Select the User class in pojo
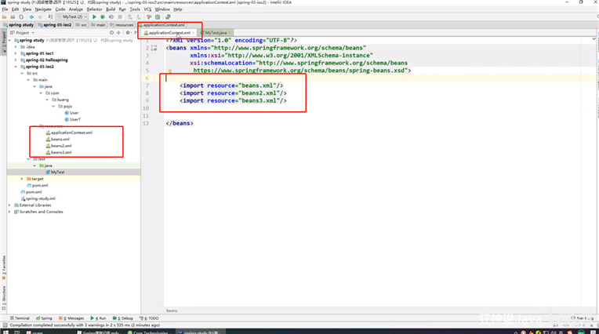This screenshot has width=599, height=334. 71,113
